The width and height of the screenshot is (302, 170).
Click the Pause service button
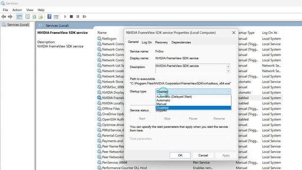point(193,119)
